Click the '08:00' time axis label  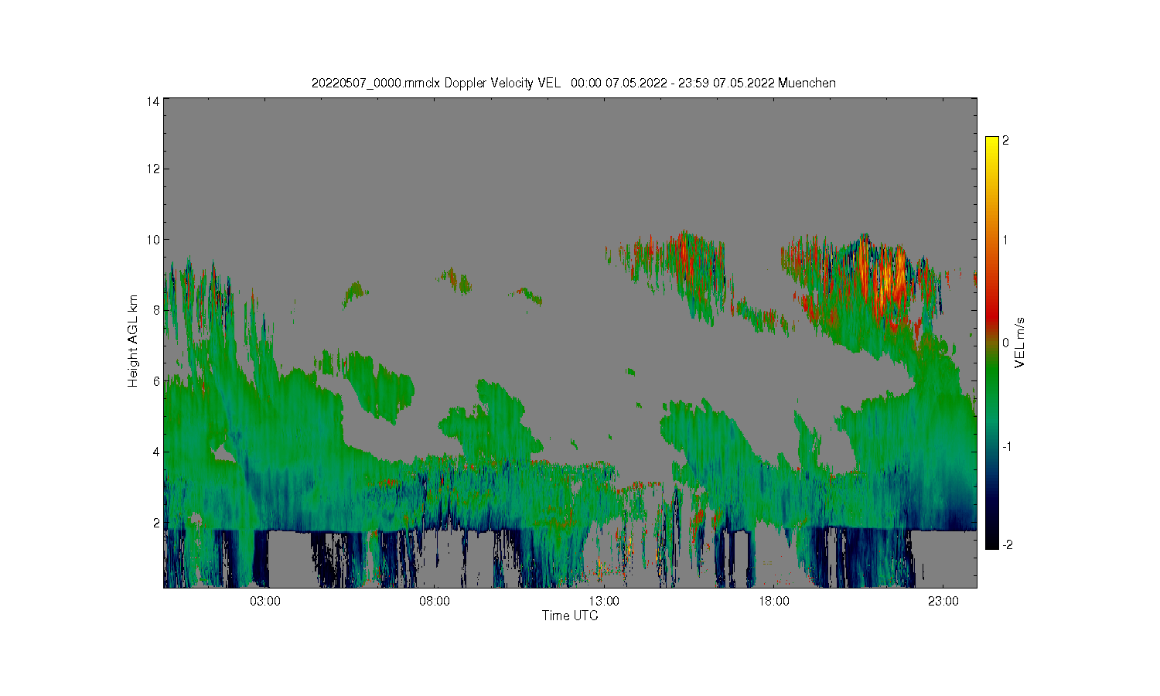click(435, 601)
